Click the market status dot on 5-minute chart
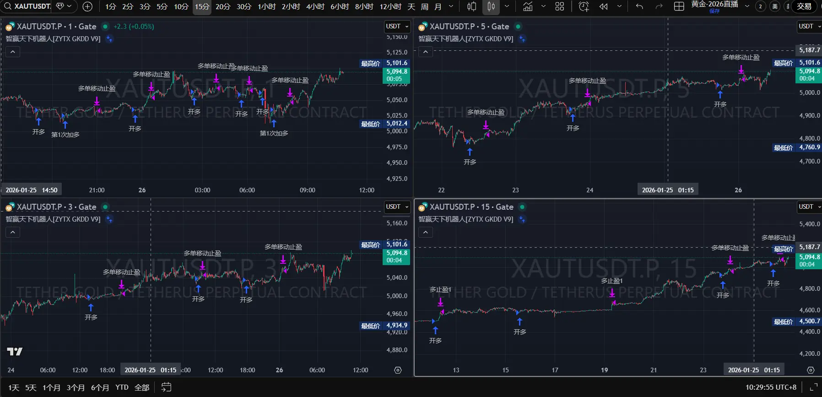The width and height of the screenshot is (822, 397). click(518, 27)
